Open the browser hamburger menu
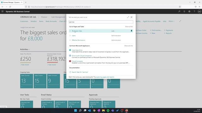Viewport: 202px width, 113px height. [199, 7]
